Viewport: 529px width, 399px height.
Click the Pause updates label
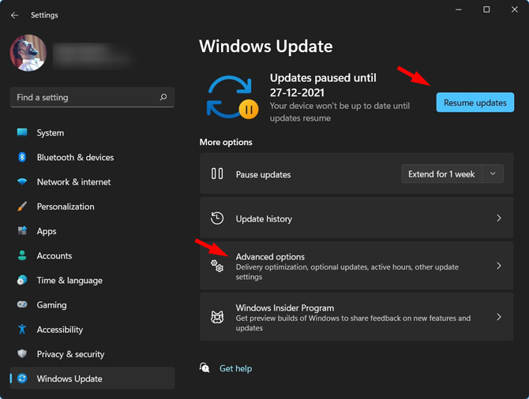(x=263, y=174)
